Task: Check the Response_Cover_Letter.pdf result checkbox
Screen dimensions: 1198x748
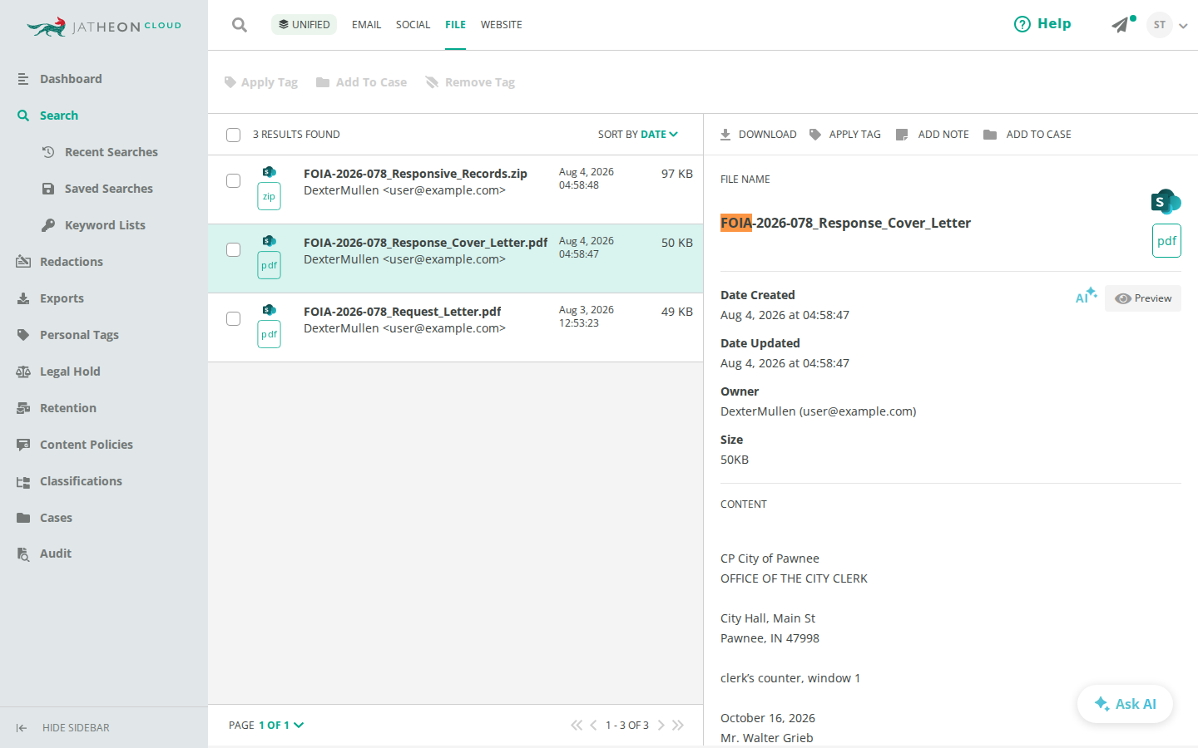Action: [x=234, y=250]
